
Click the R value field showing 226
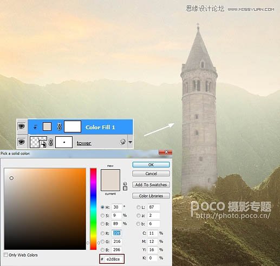116,233
